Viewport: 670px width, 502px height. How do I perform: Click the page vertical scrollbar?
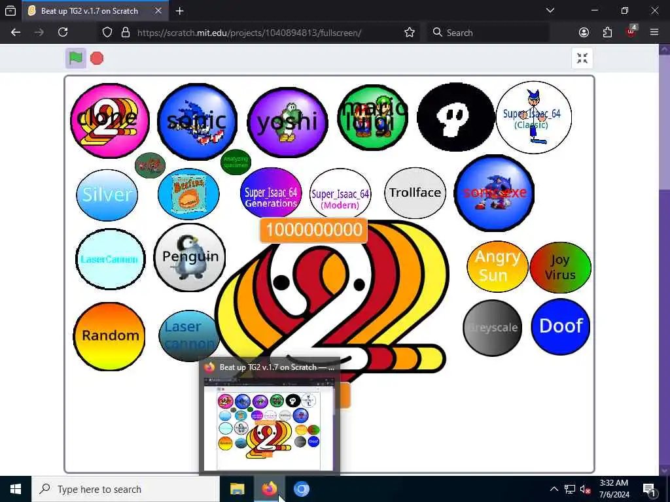pyautogui.click(x=664, y=259)
